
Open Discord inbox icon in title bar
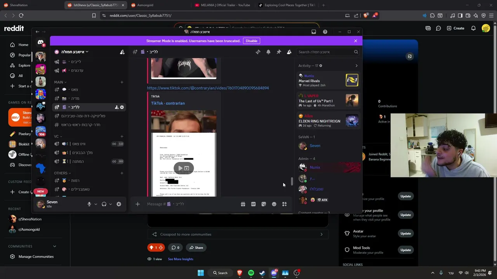(x=314, y=32)
